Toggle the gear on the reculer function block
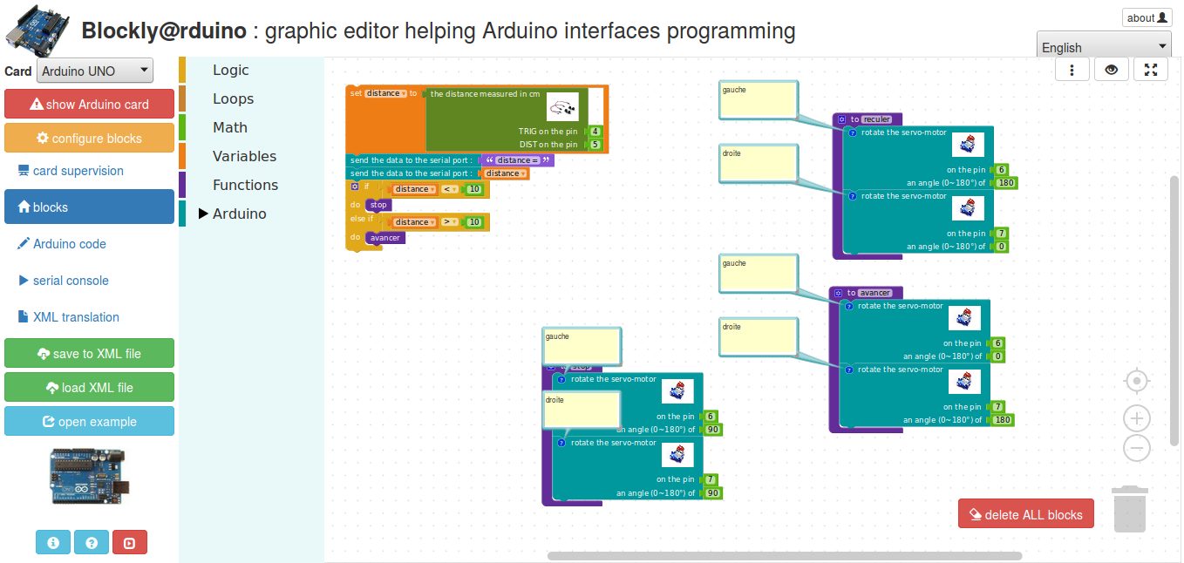This screenshot has height=563, width=1184. point(841,119)
